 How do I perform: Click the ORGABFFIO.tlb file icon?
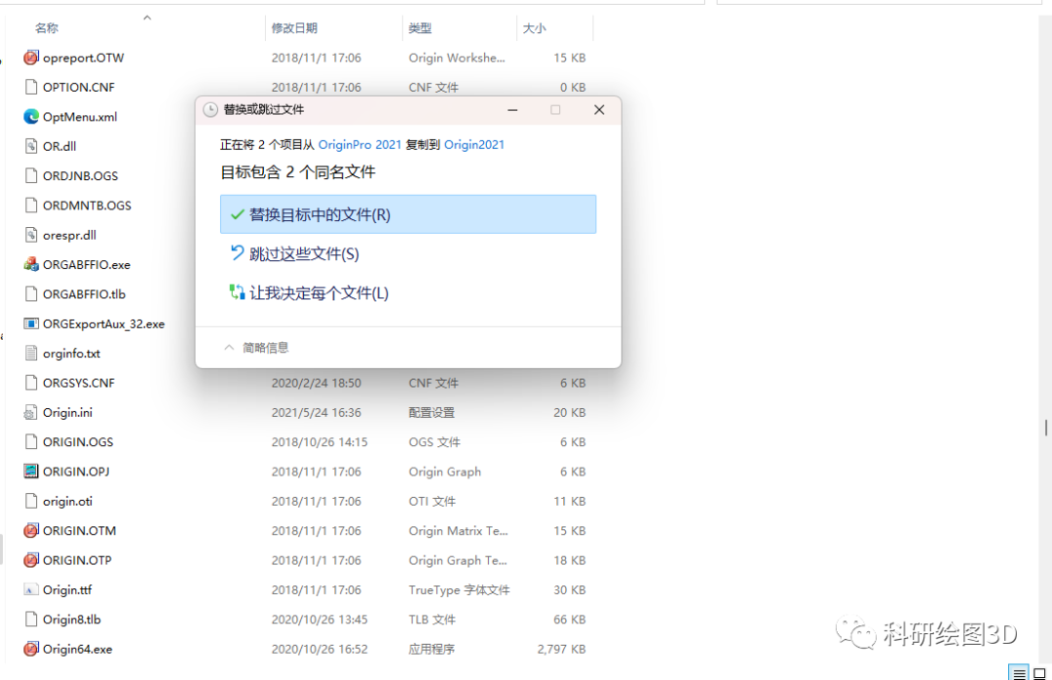point(31,294)
